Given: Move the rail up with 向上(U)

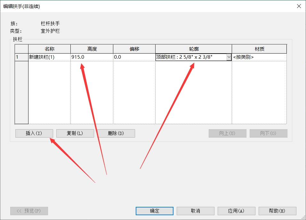Looking at the screenshot, I should point(227,133).
